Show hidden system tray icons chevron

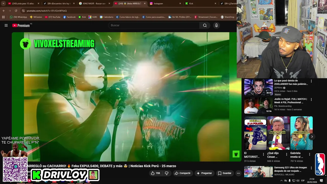pos(282,181)
